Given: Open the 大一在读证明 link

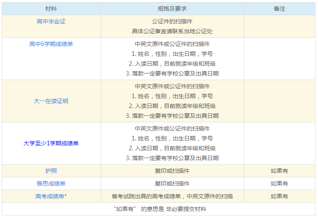Looking at the screenshot, I should click(x=51, y=101).
